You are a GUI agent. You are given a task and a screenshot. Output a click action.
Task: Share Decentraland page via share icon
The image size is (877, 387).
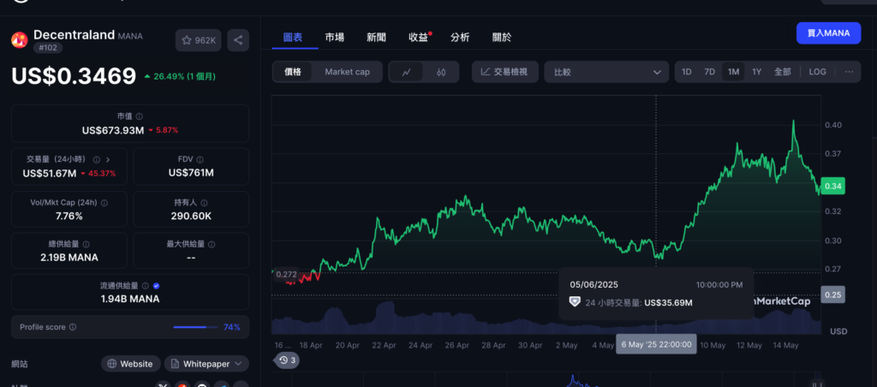(x=238, y=39)
